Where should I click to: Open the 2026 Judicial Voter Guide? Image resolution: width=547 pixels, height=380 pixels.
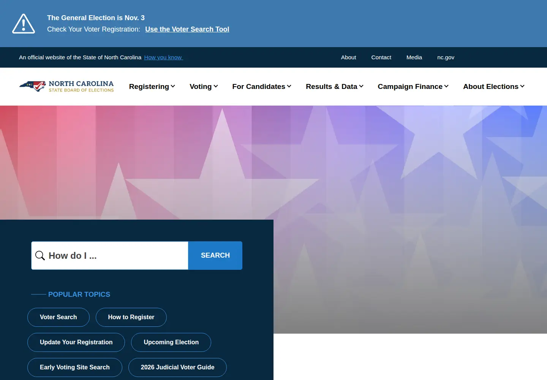(177, 367)
